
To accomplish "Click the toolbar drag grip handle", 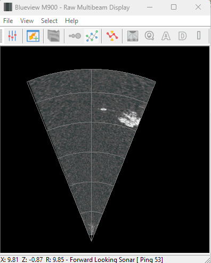I will click(x=1, y=36).
